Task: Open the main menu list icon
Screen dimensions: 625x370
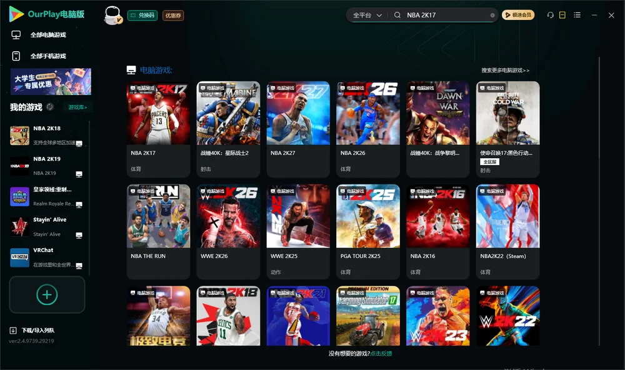Action: click(x=577, y=15)
